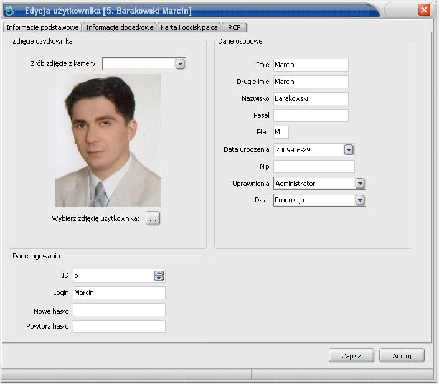Focus the Login field with Marcin
This screenshot has width=439, height=384.
pyautogui.click(x=119, y=293)
